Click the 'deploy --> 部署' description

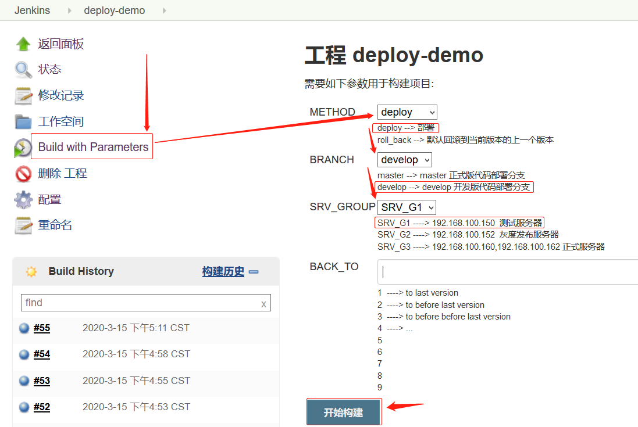pyautogui.click(x=406, y=128)
